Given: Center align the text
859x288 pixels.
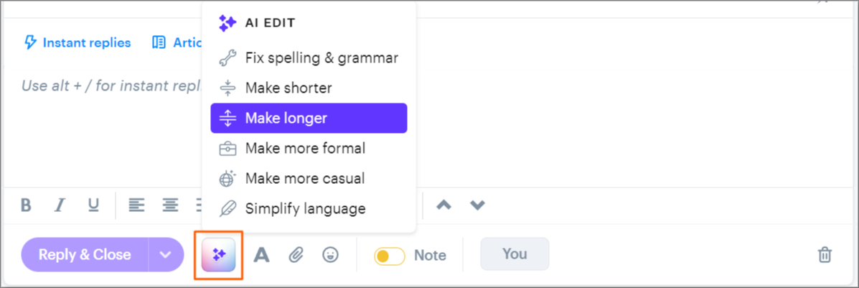Looking at the screenshot, I should pyautogui.click(x=170, y=205).
